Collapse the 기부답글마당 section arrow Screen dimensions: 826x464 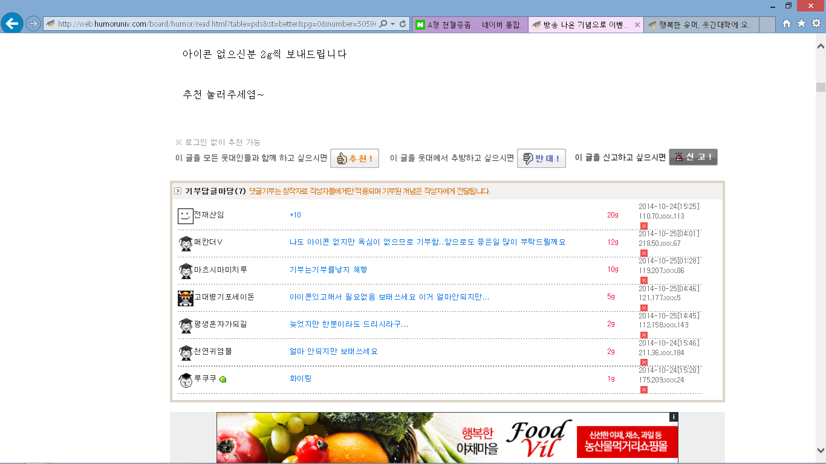[178, 191]
